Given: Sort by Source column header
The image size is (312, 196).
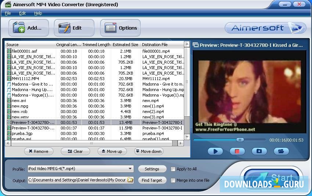Looking at the screenshot, I should (30, 45).
